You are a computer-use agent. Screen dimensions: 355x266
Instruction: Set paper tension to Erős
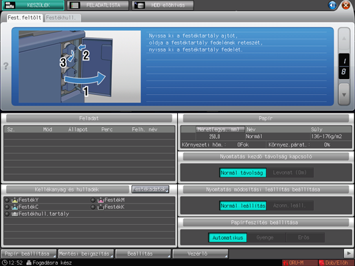coord(305,238)
